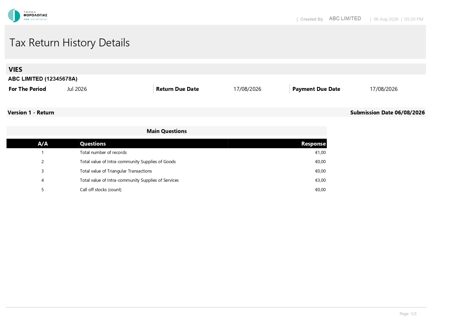Viewport: 460px width, 325px height.
Task: Click the Main Questions table title
Action: (167, 131)
